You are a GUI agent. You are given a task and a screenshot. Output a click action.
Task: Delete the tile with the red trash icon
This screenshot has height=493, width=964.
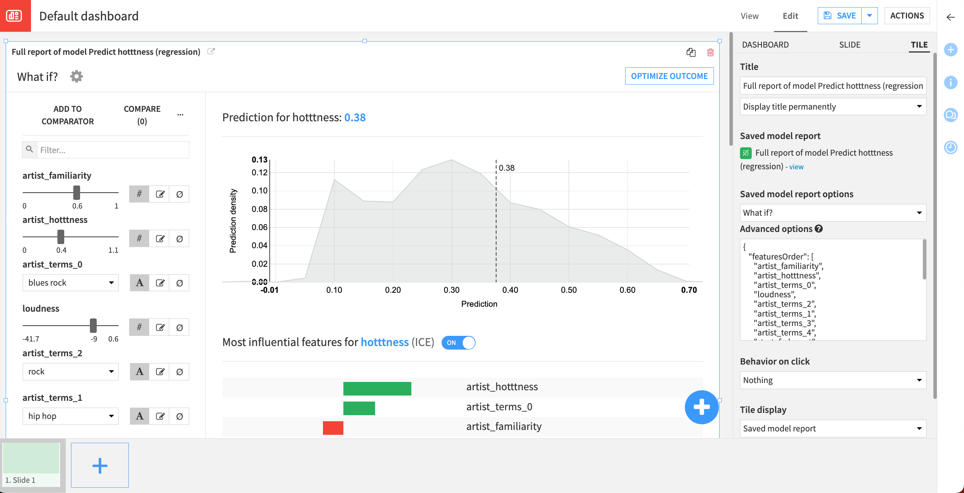710,53
